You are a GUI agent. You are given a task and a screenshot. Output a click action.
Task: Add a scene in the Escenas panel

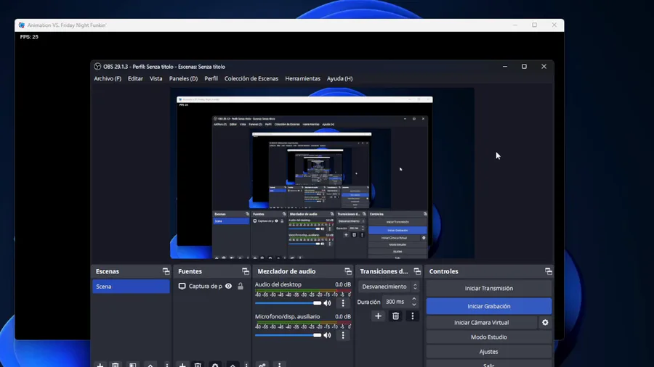coord(100,365)
